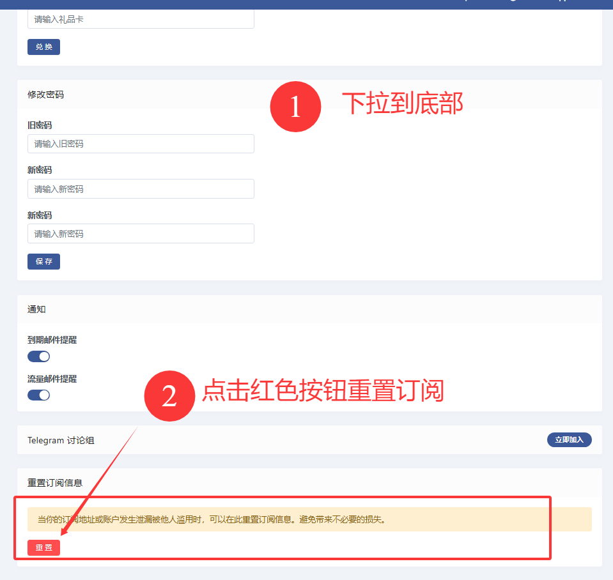Click the yellow subscription leak warning banner

click(309, 519)
